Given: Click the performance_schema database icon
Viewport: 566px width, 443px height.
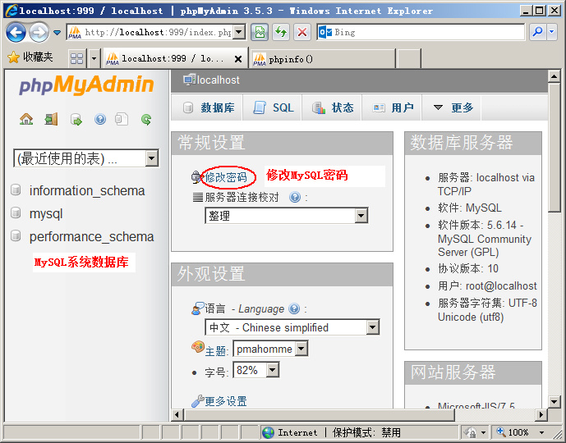Looking at the screenshot, I should (16, 236).
